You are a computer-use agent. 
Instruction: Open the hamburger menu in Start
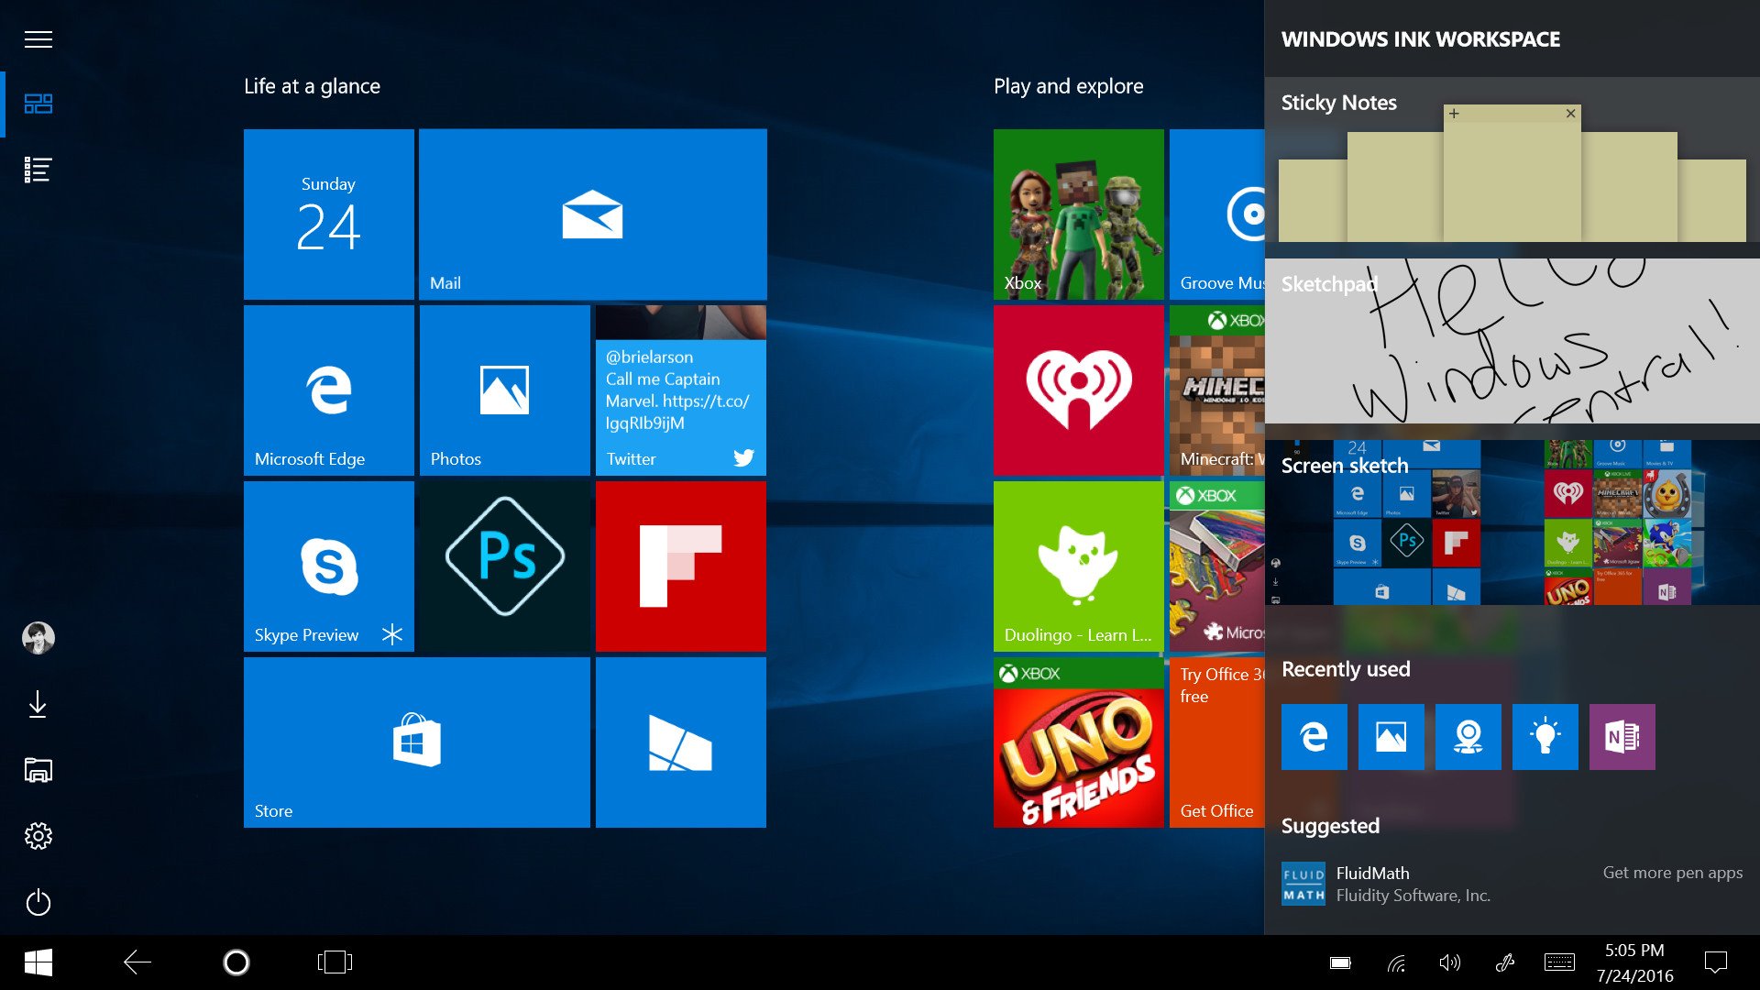click(x=38, y=39)
